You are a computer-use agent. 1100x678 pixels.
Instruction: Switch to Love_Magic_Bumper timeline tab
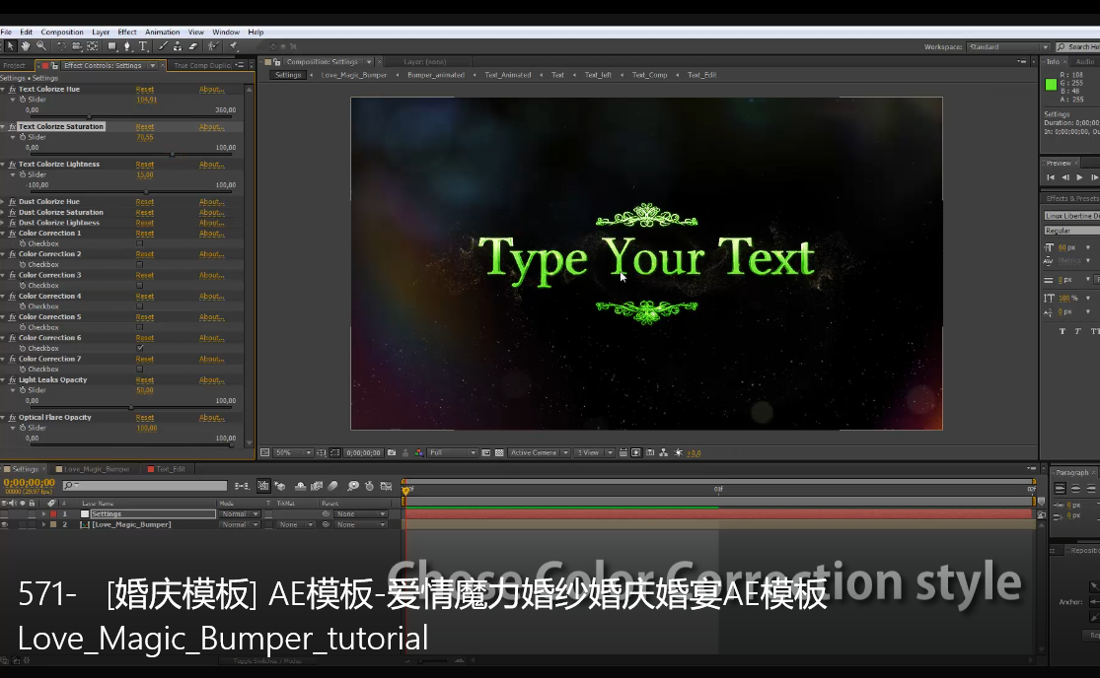97,469
